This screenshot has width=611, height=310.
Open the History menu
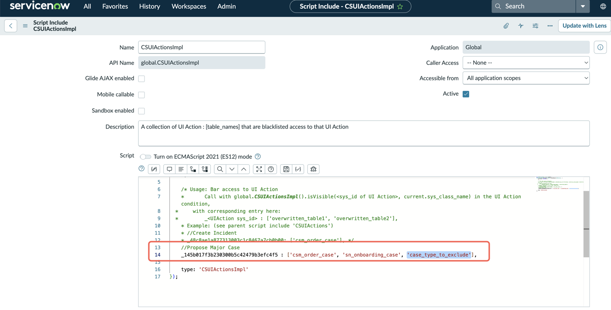click(150, 7)
